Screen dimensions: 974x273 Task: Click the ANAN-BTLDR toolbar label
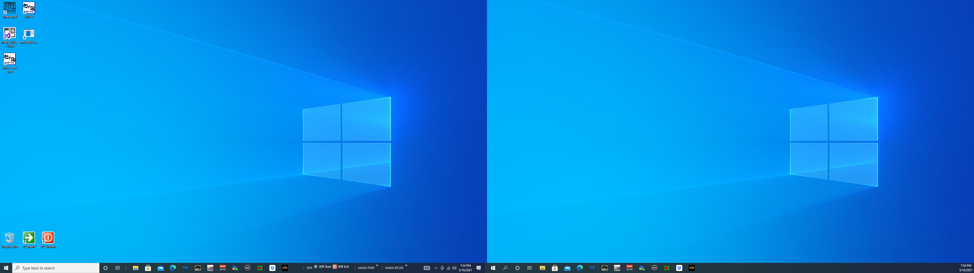pyautogui.click(x=394, y=268)
